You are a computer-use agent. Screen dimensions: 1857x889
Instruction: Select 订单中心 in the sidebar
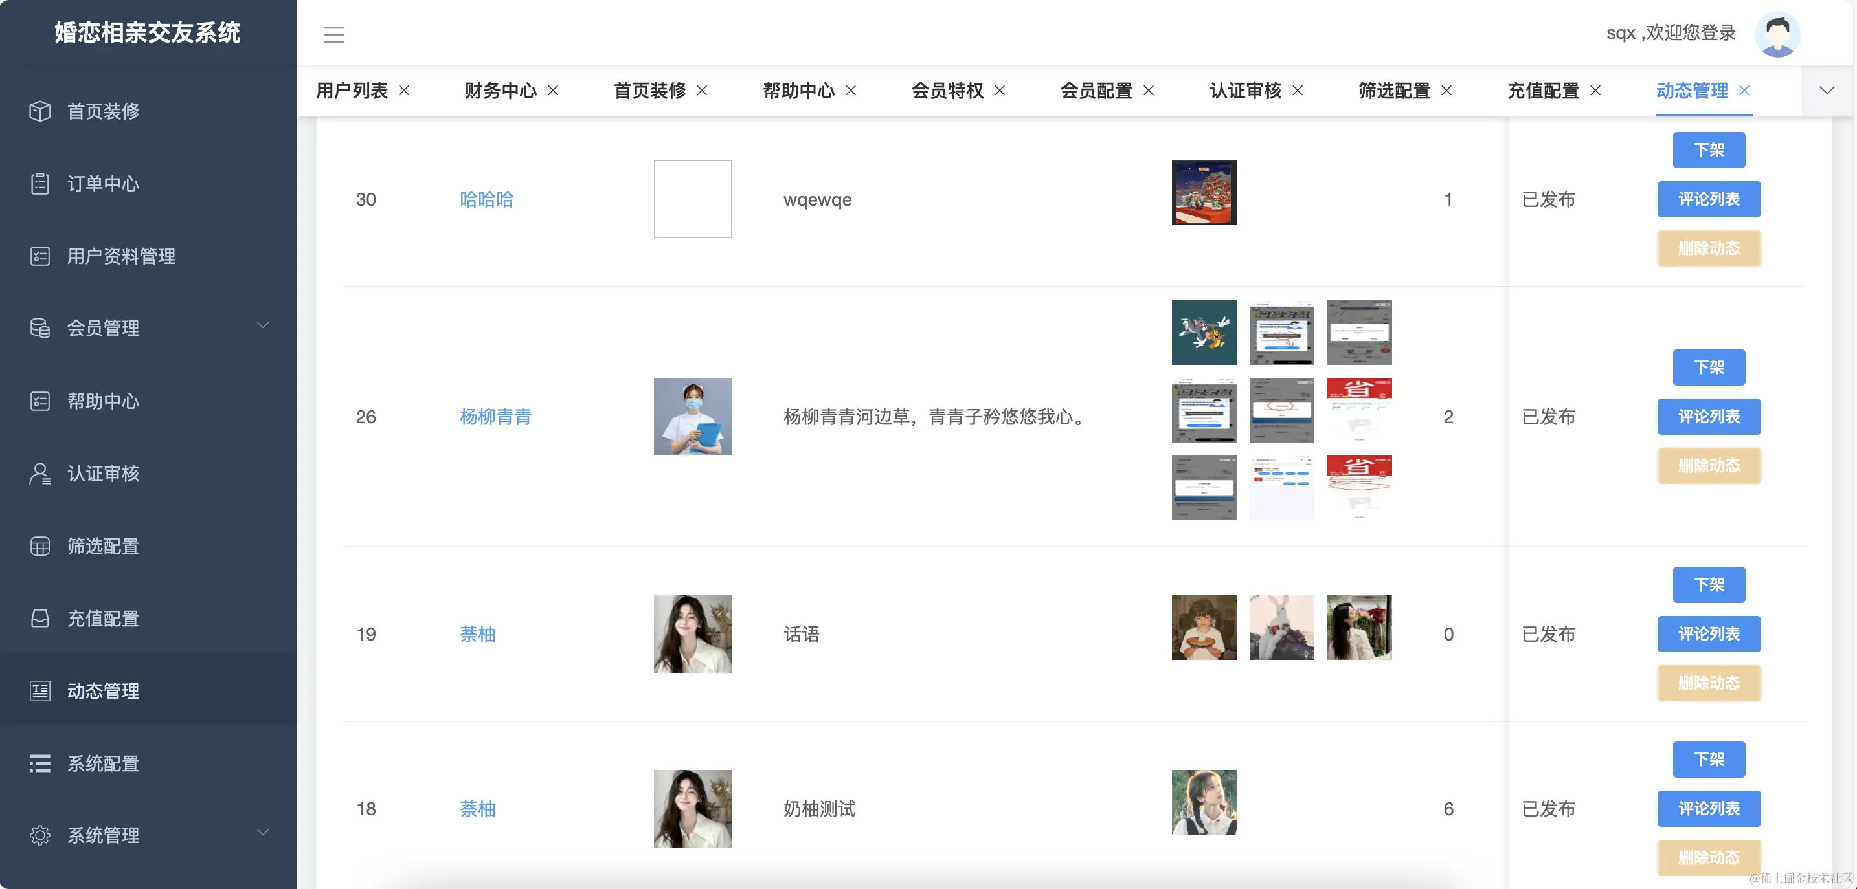(102, 184)
